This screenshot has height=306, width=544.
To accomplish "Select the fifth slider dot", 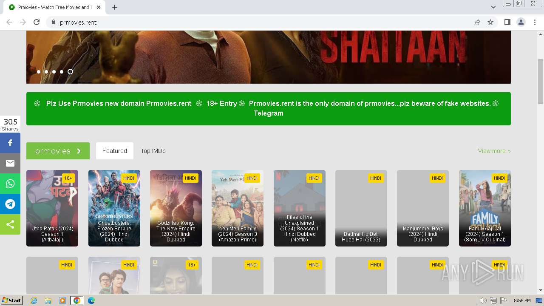I will tap(70, 72).
